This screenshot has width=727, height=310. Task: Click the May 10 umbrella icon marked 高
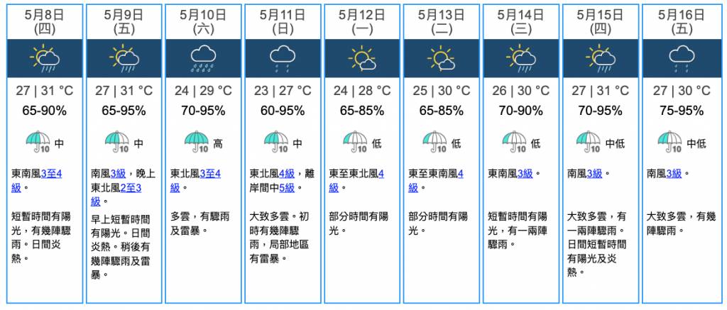197,141
